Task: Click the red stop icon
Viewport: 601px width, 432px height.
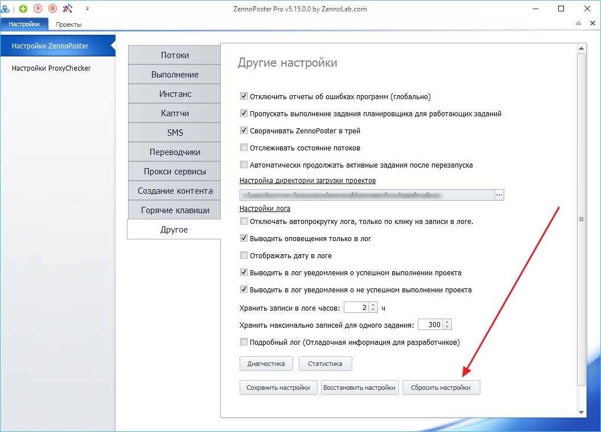Action: point(53,9)
